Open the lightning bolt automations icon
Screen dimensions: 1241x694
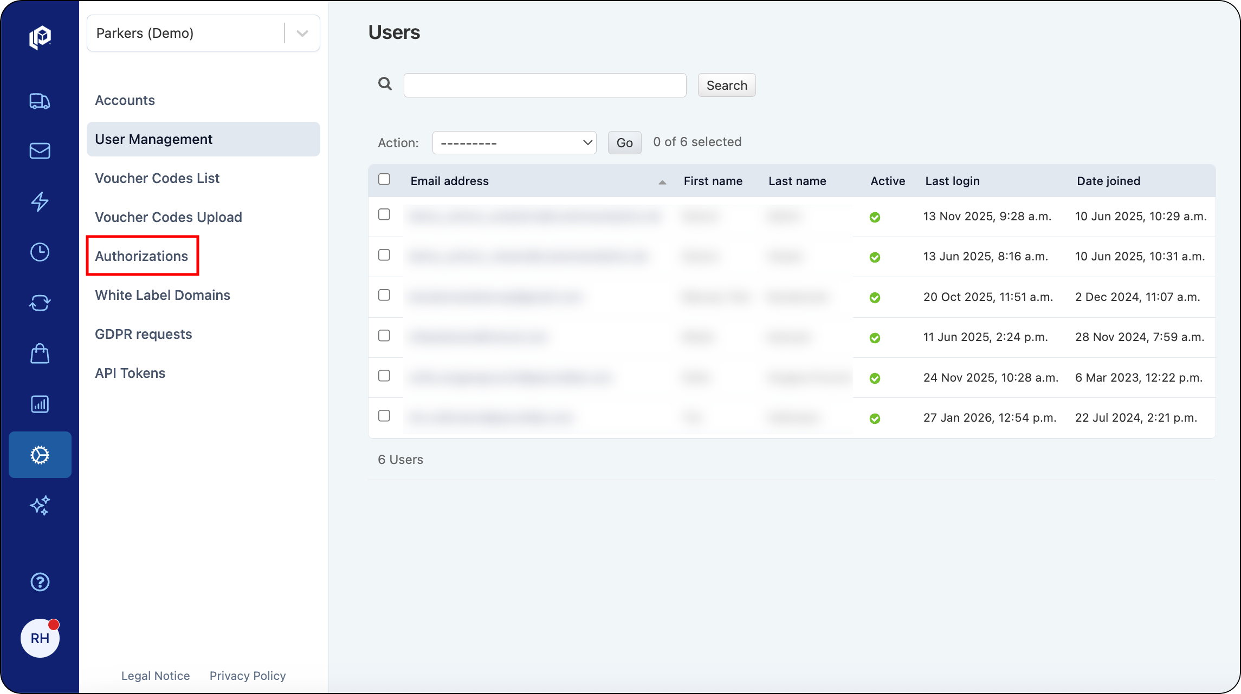[x=40, y=202]
